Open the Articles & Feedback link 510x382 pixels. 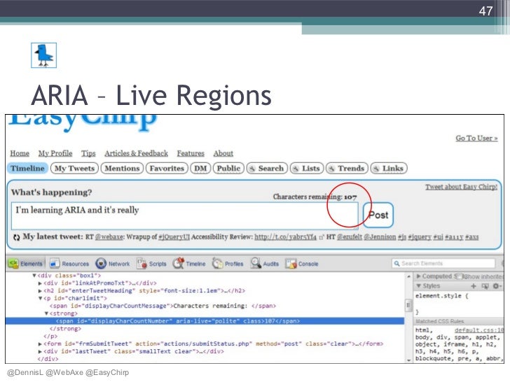click(x=137, y=153)
